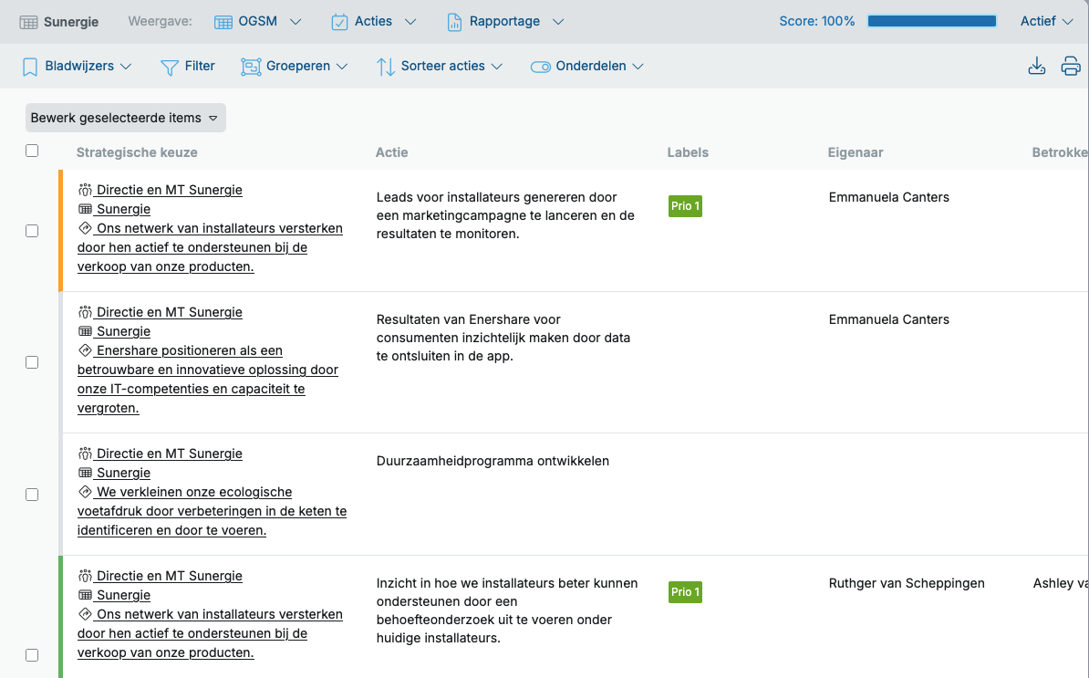Click the table icon in the Enershare row

(x=85, y=331)
